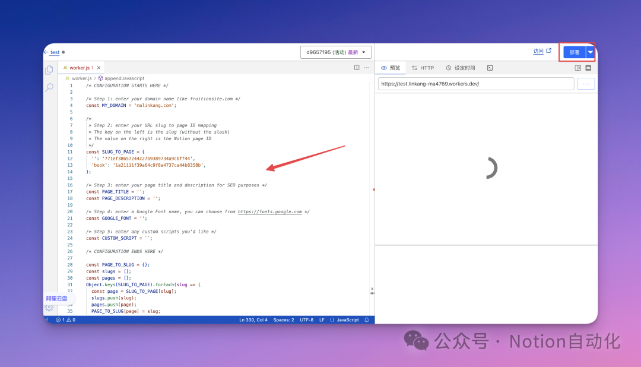This screenshot has width=641, height=367.
Task: Click the blue 部署 deploy button
Action: click(575, 52)
